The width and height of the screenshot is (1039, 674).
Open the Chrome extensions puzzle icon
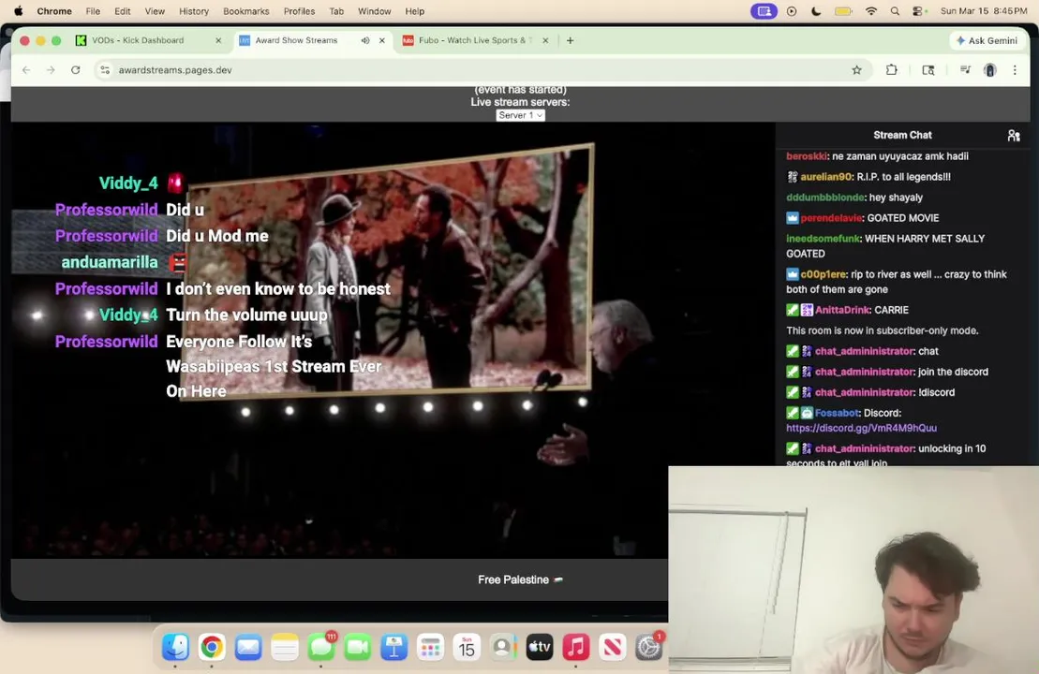coord(892,69)
